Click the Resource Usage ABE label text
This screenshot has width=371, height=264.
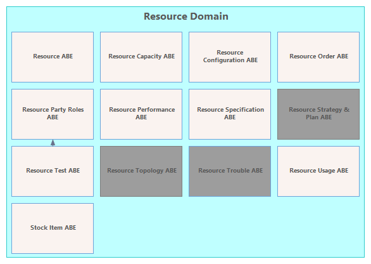[319, 171]
